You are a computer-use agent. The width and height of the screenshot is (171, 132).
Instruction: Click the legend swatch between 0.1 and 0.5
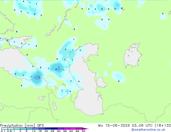tap(5, 128)
